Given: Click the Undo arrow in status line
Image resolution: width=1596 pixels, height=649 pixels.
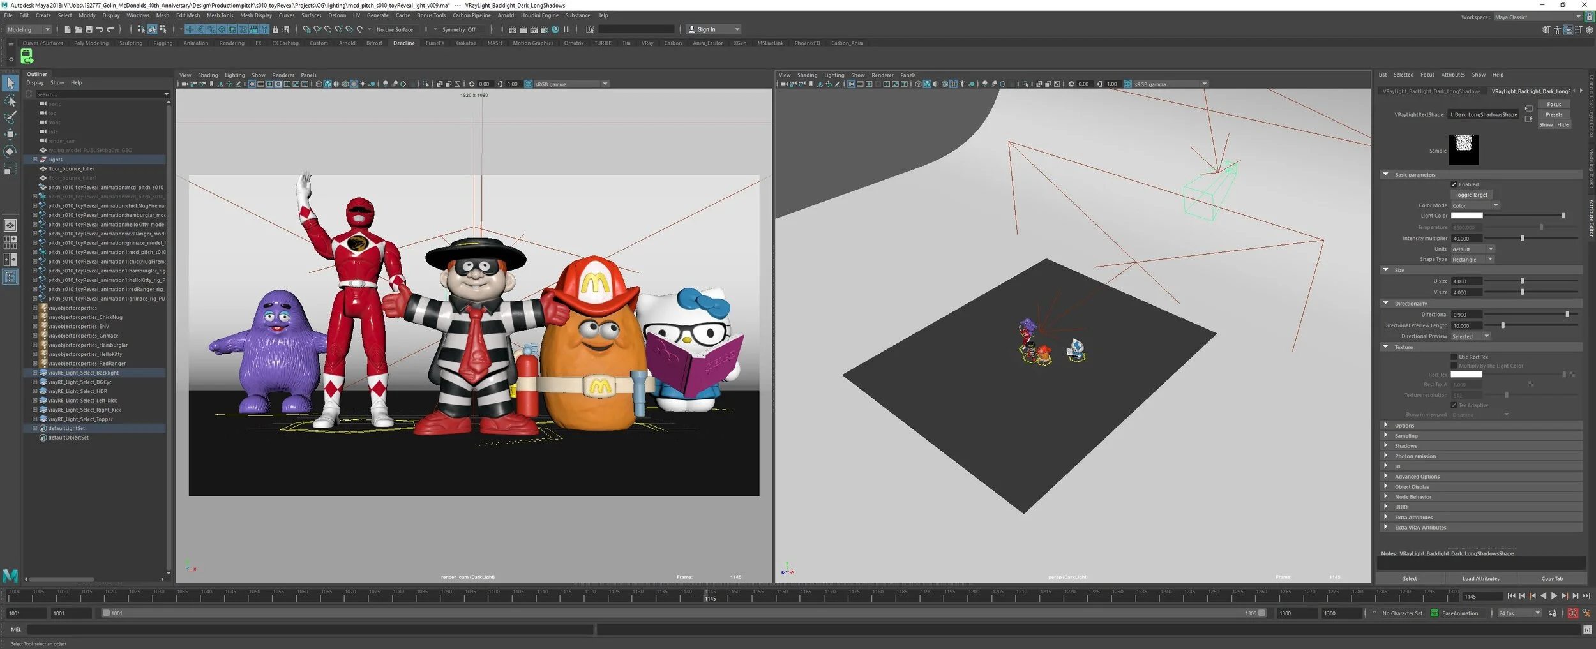Looking at the screenshot, I should point(100,29).
